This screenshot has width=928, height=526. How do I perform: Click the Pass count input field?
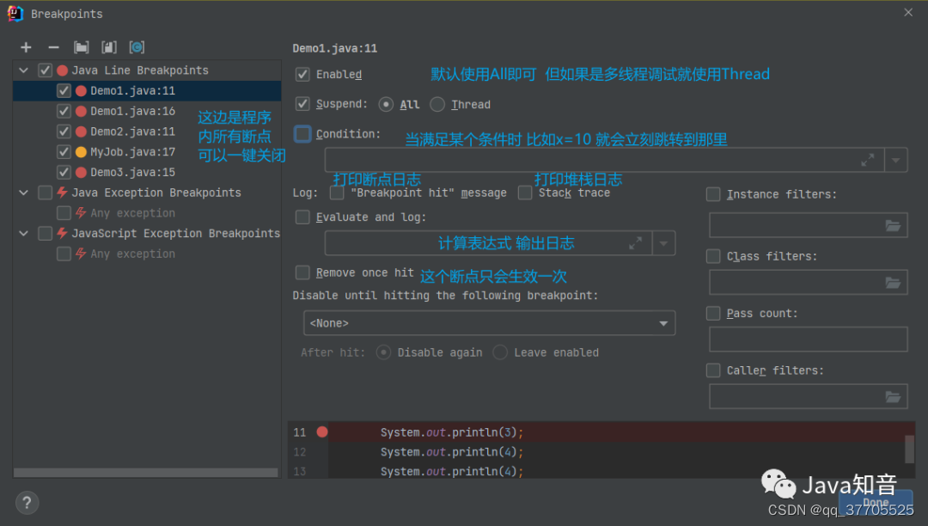tap(808, 339)
